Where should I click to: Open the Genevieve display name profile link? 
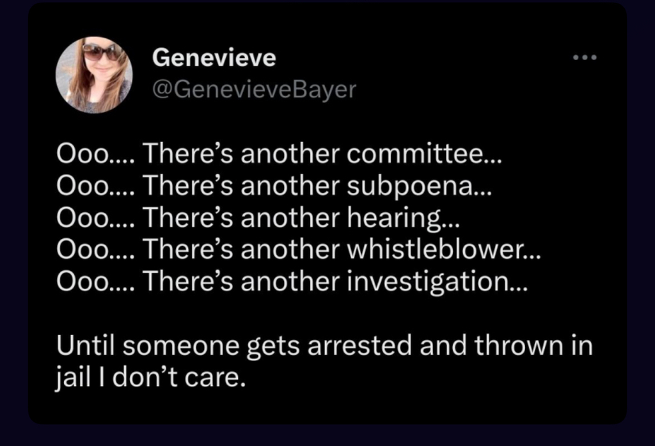[x=214, y=58]
